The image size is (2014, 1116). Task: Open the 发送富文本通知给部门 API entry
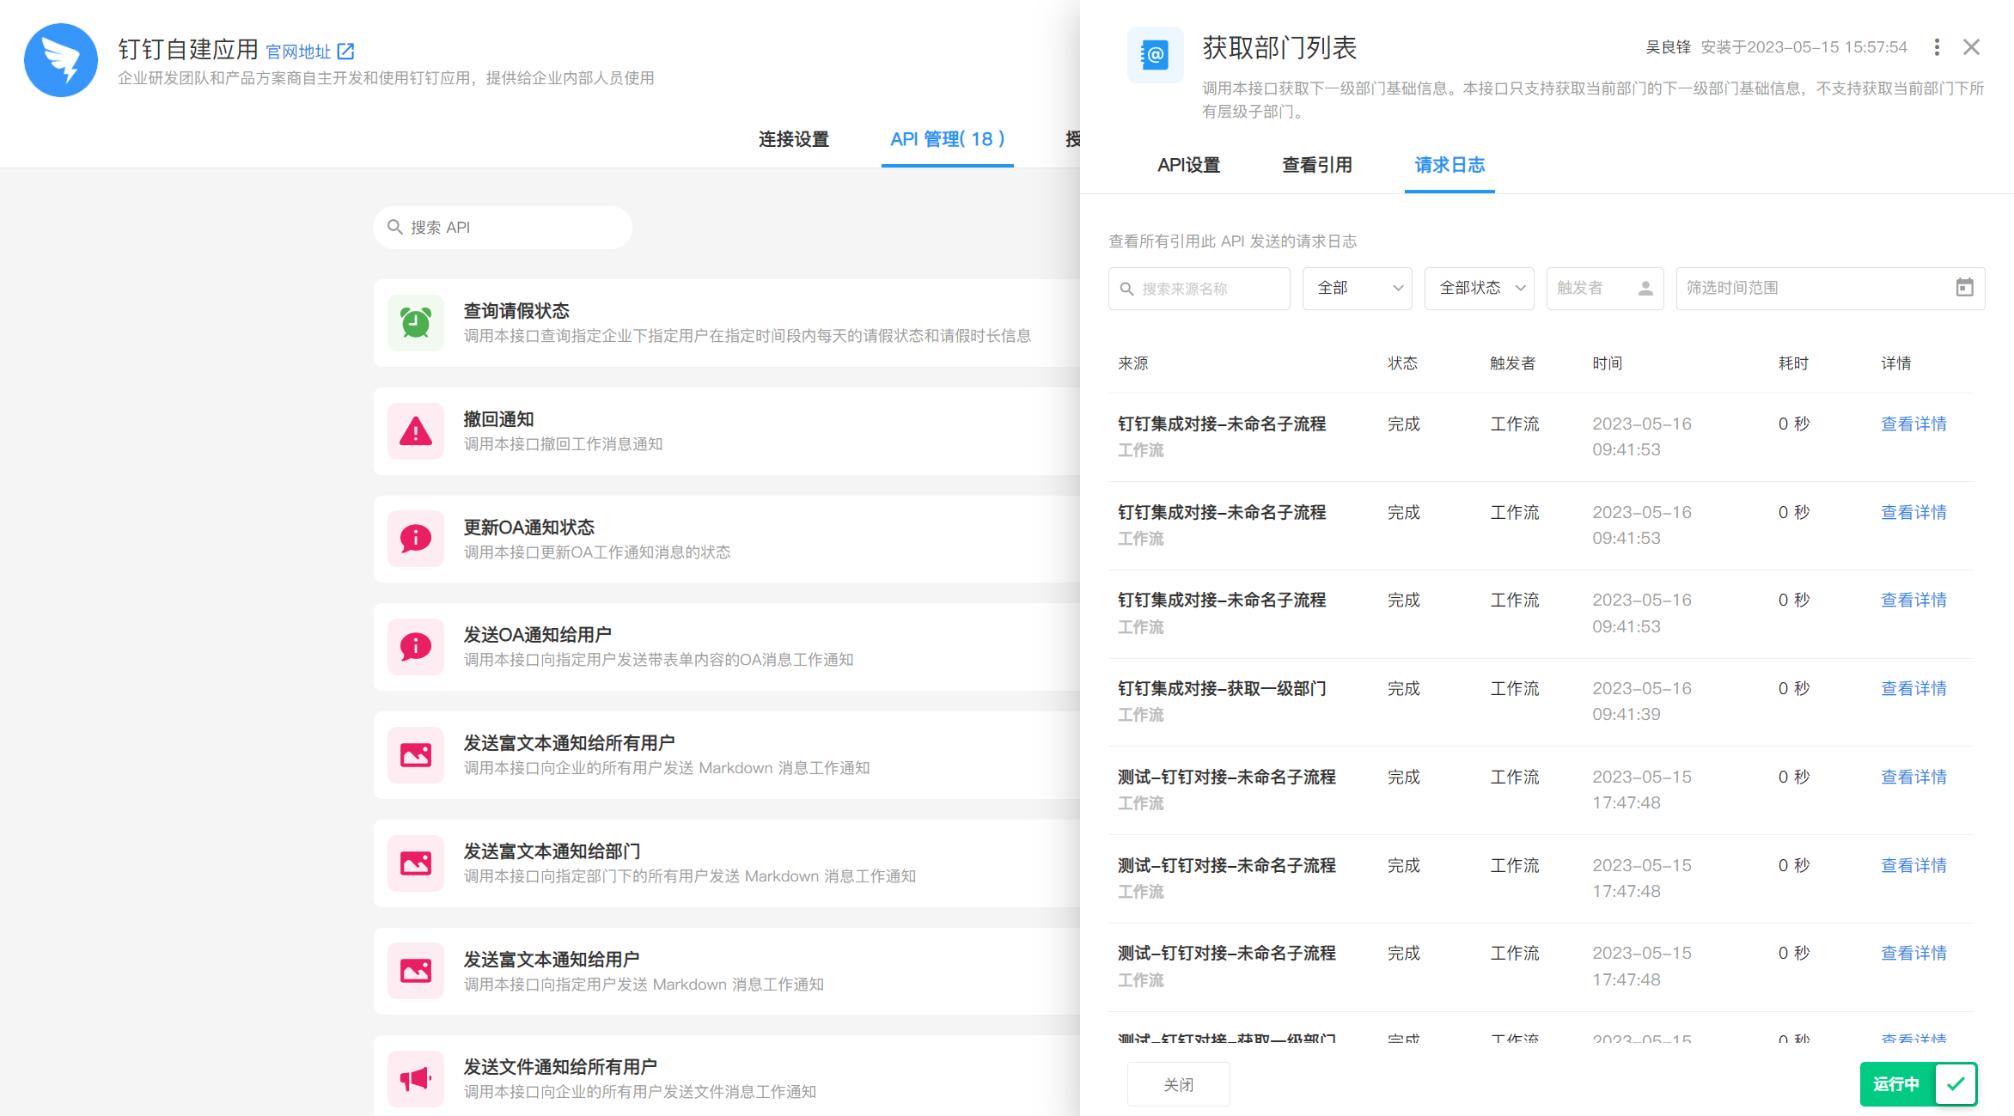coord(727,863)
